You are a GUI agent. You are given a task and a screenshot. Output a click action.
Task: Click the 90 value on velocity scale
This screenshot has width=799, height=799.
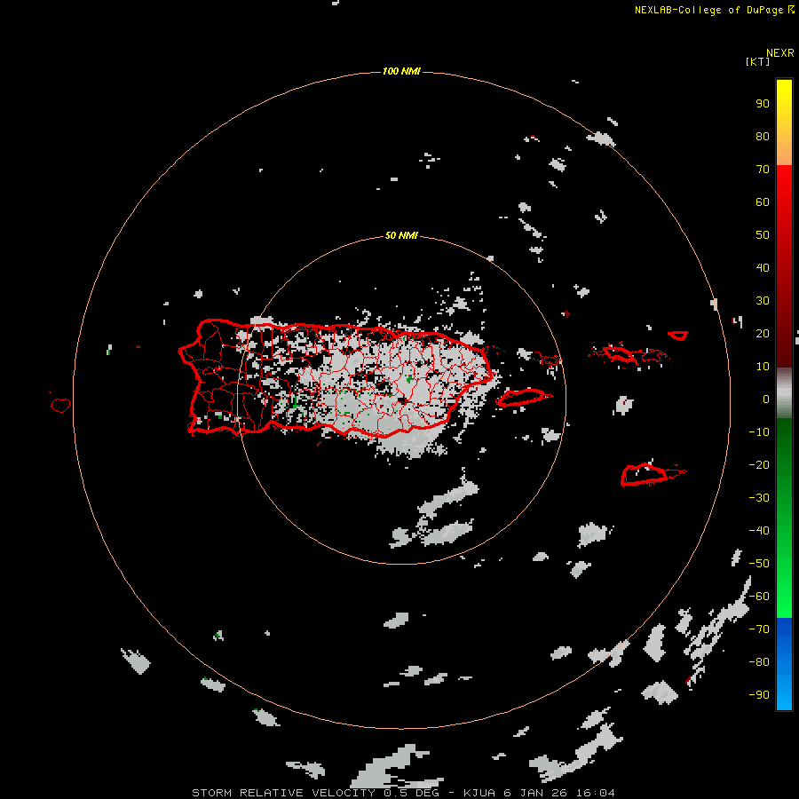pos(763,104)
